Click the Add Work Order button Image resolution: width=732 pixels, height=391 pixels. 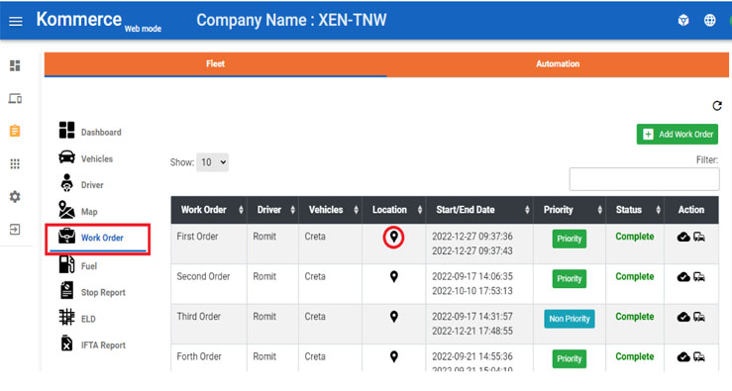pyautogui.click(x=678, y=135)
